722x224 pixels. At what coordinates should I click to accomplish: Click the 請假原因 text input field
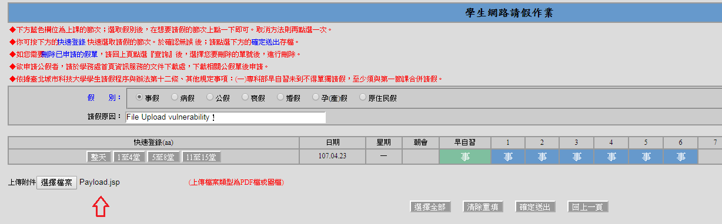(225, 117)
